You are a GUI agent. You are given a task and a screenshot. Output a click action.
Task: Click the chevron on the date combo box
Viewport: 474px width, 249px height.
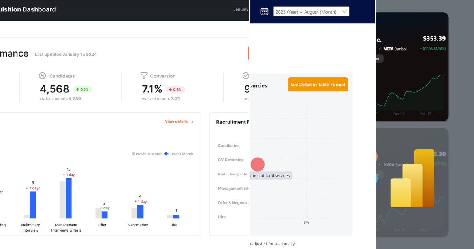click(x=345, y=11)
